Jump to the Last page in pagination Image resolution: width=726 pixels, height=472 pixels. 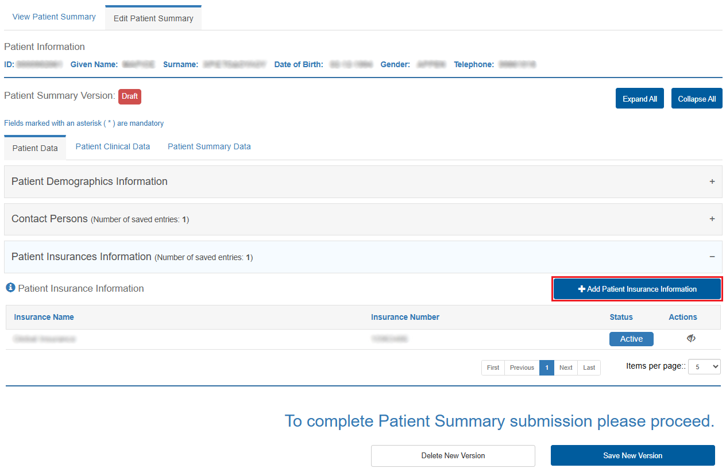tap(589, 367)
